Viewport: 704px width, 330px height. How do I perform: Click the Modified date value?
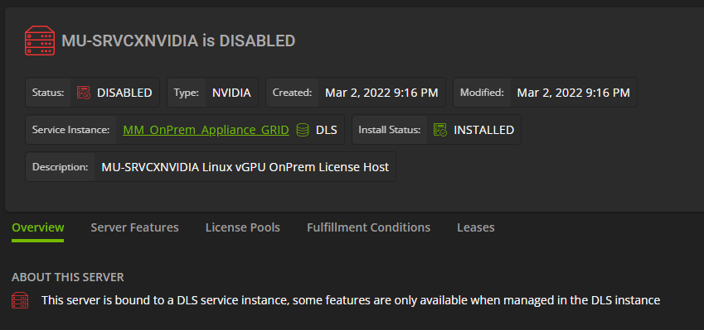pos(573,93)
